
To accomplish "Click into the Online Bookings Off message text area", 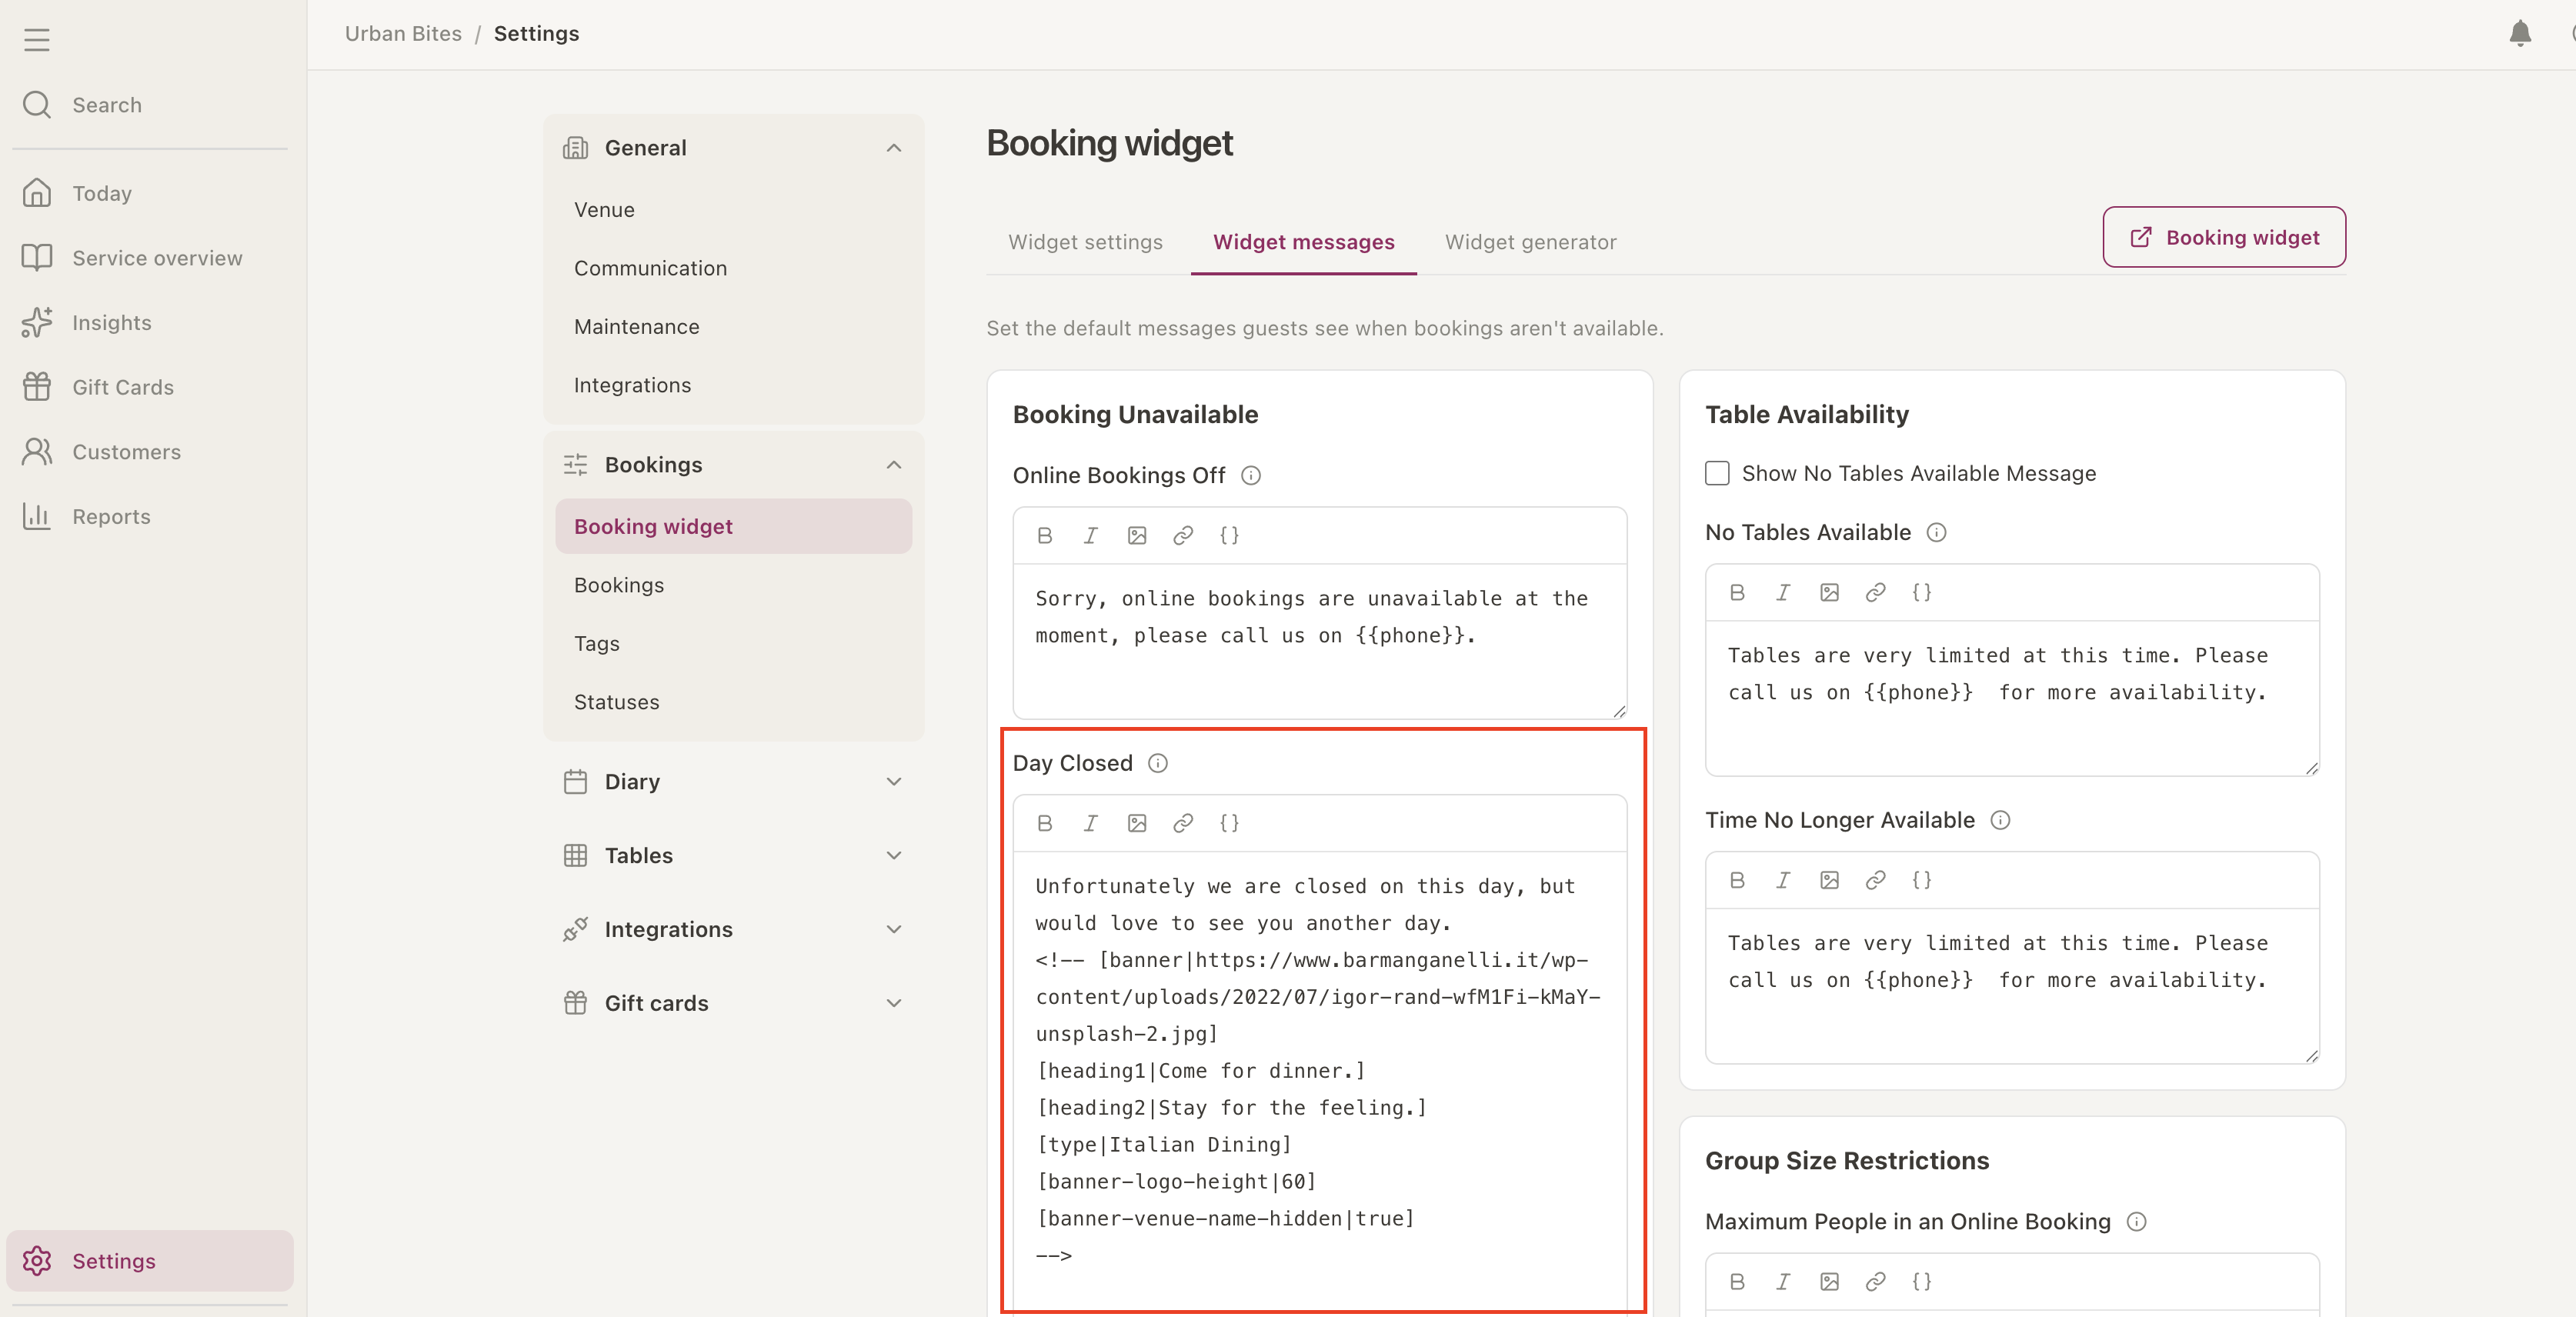I will [x=1319, y=641].
